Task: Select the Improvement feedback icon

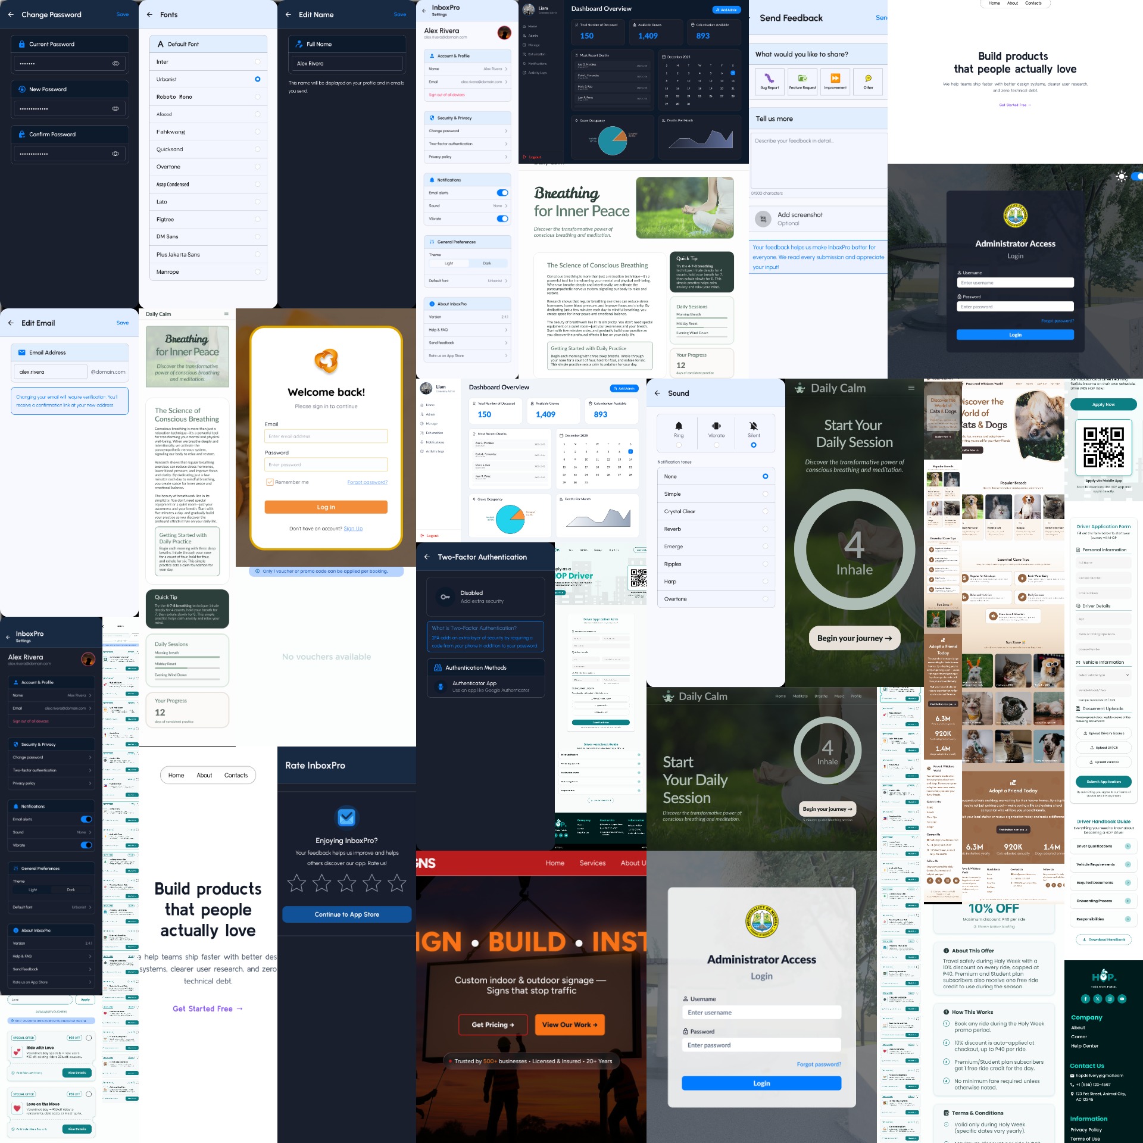Action: tap(835, 78)
